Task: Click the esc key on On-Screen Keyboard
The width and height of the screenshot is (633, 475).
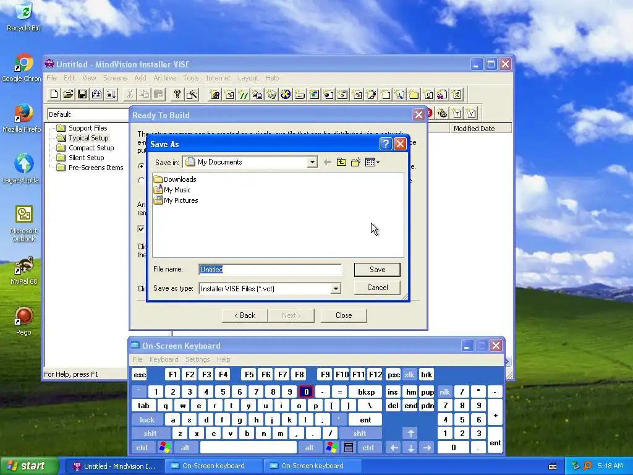Action: (140, 374)
